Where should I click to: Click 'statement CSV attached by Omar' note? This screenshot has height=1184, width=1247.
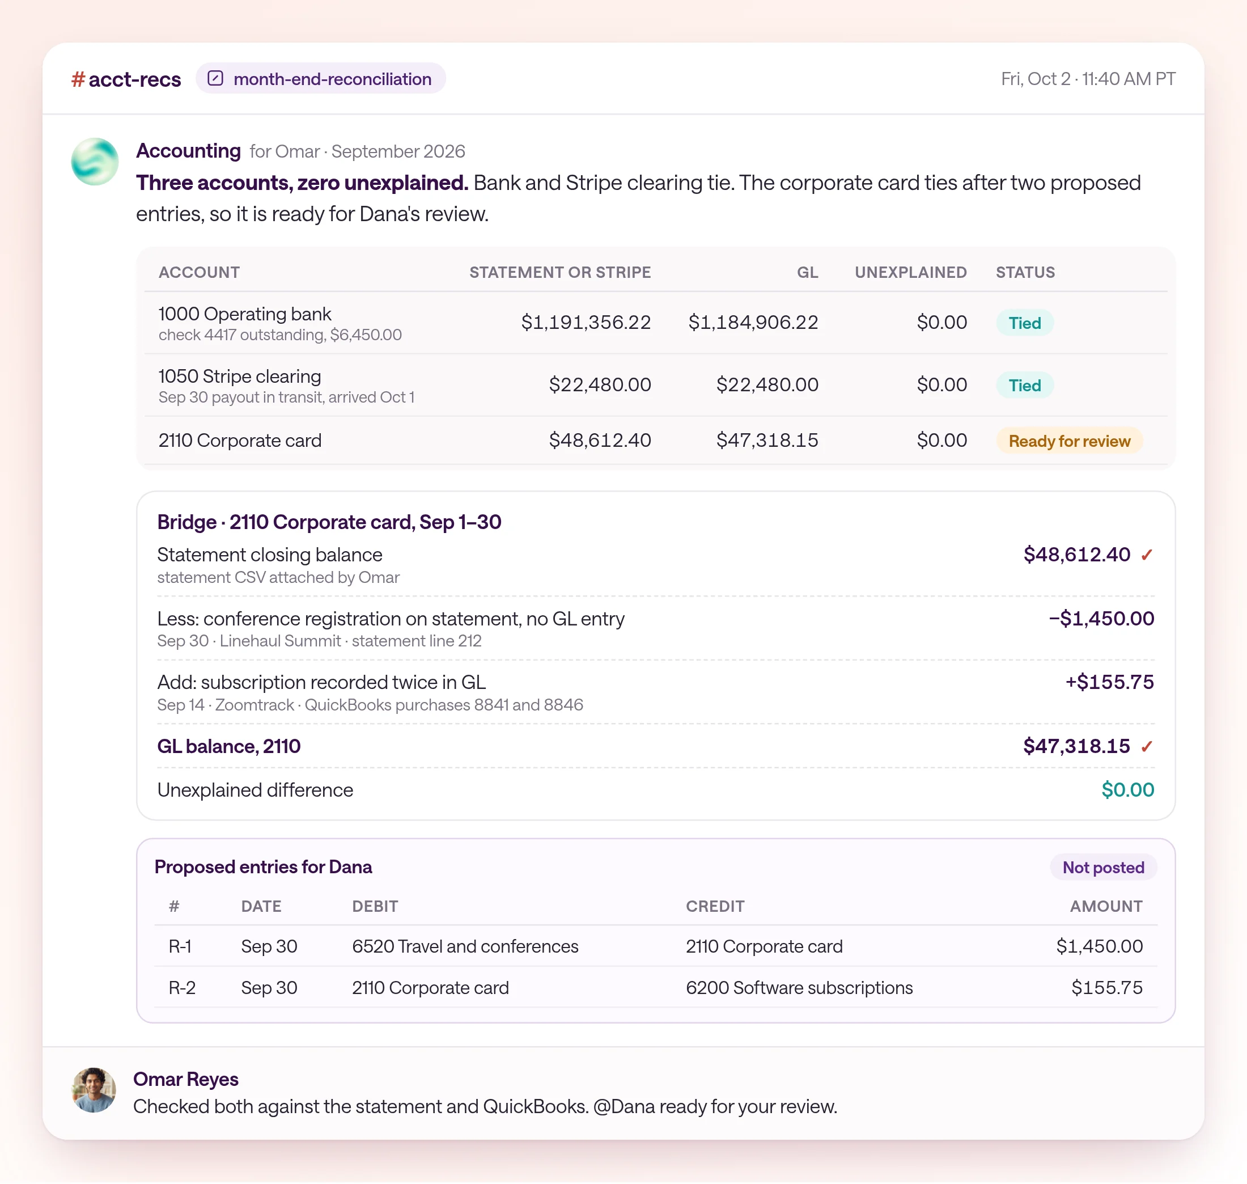[278, 578]
